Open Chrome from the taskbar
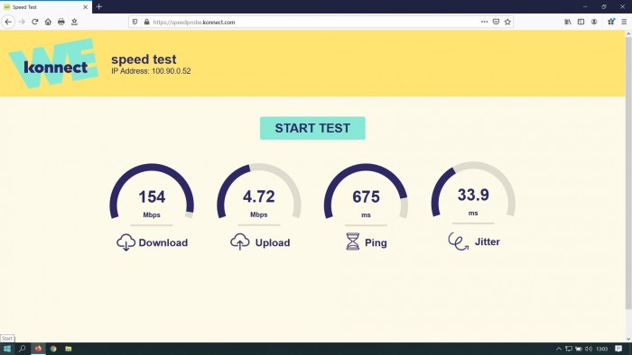632x355 pixels. click(53, 349)
